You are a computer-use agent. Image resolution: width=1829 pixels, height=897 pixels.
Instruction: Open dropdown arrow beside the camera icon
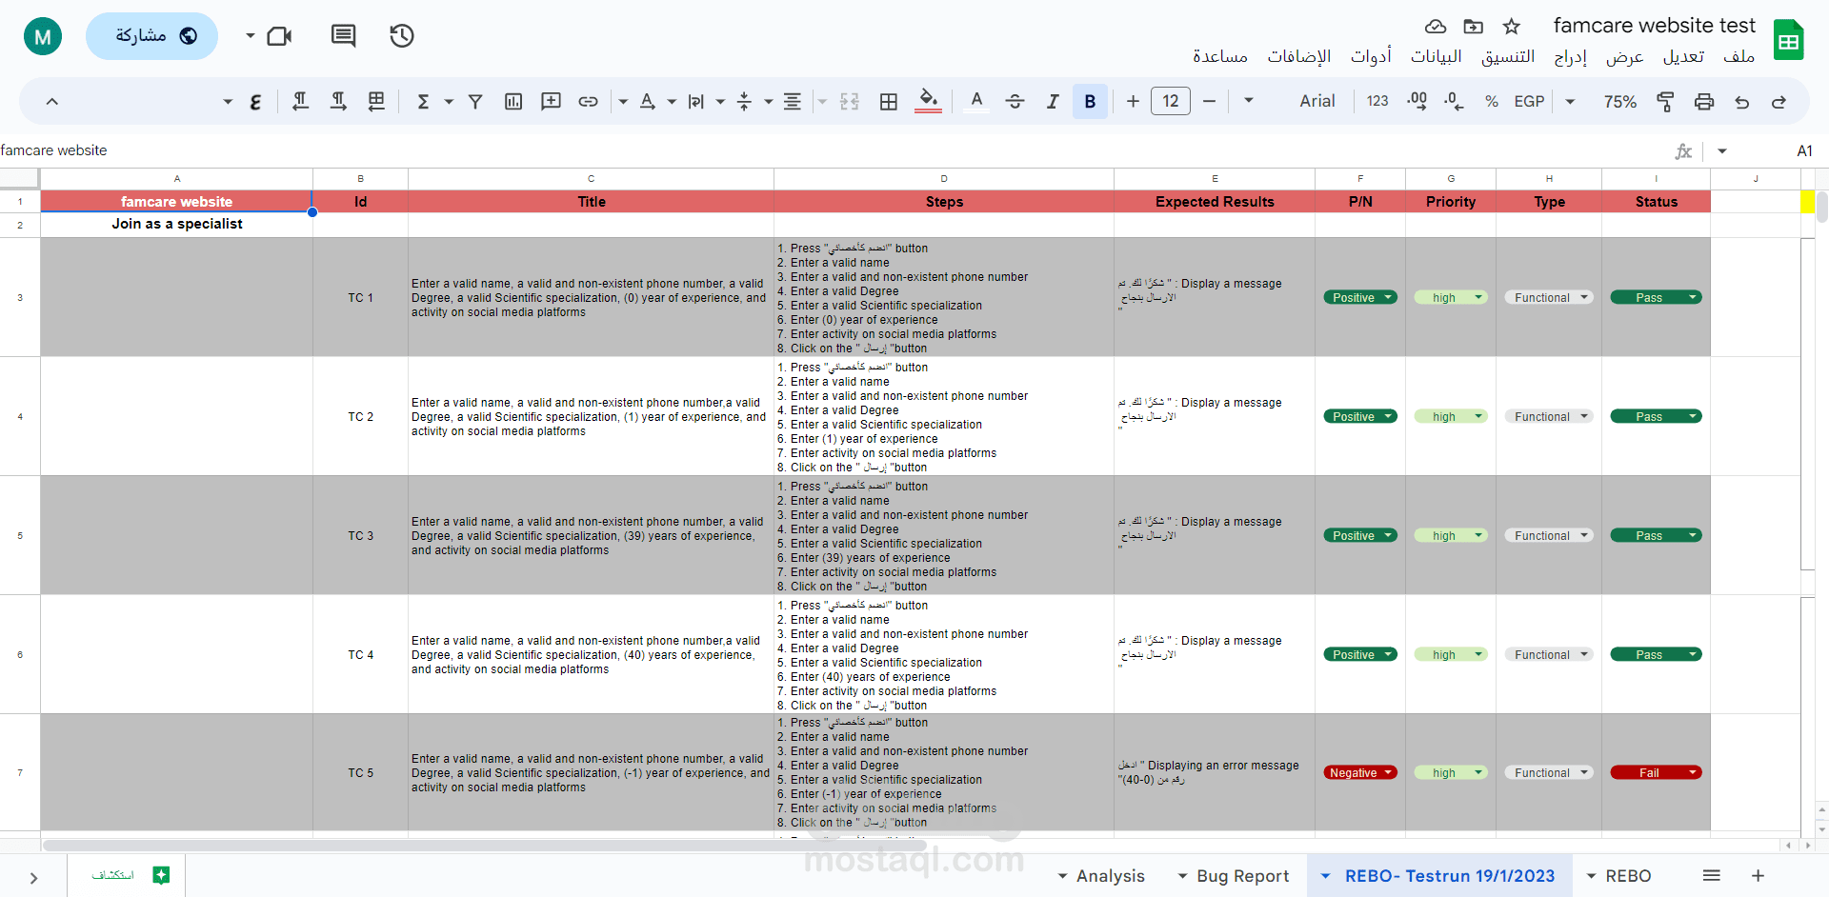(250, 36)
